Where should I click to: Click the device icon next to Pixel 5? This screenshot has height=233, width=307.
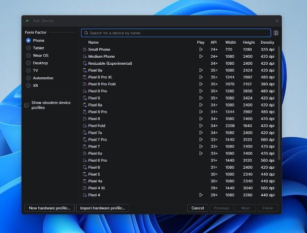tap(85, 174)
